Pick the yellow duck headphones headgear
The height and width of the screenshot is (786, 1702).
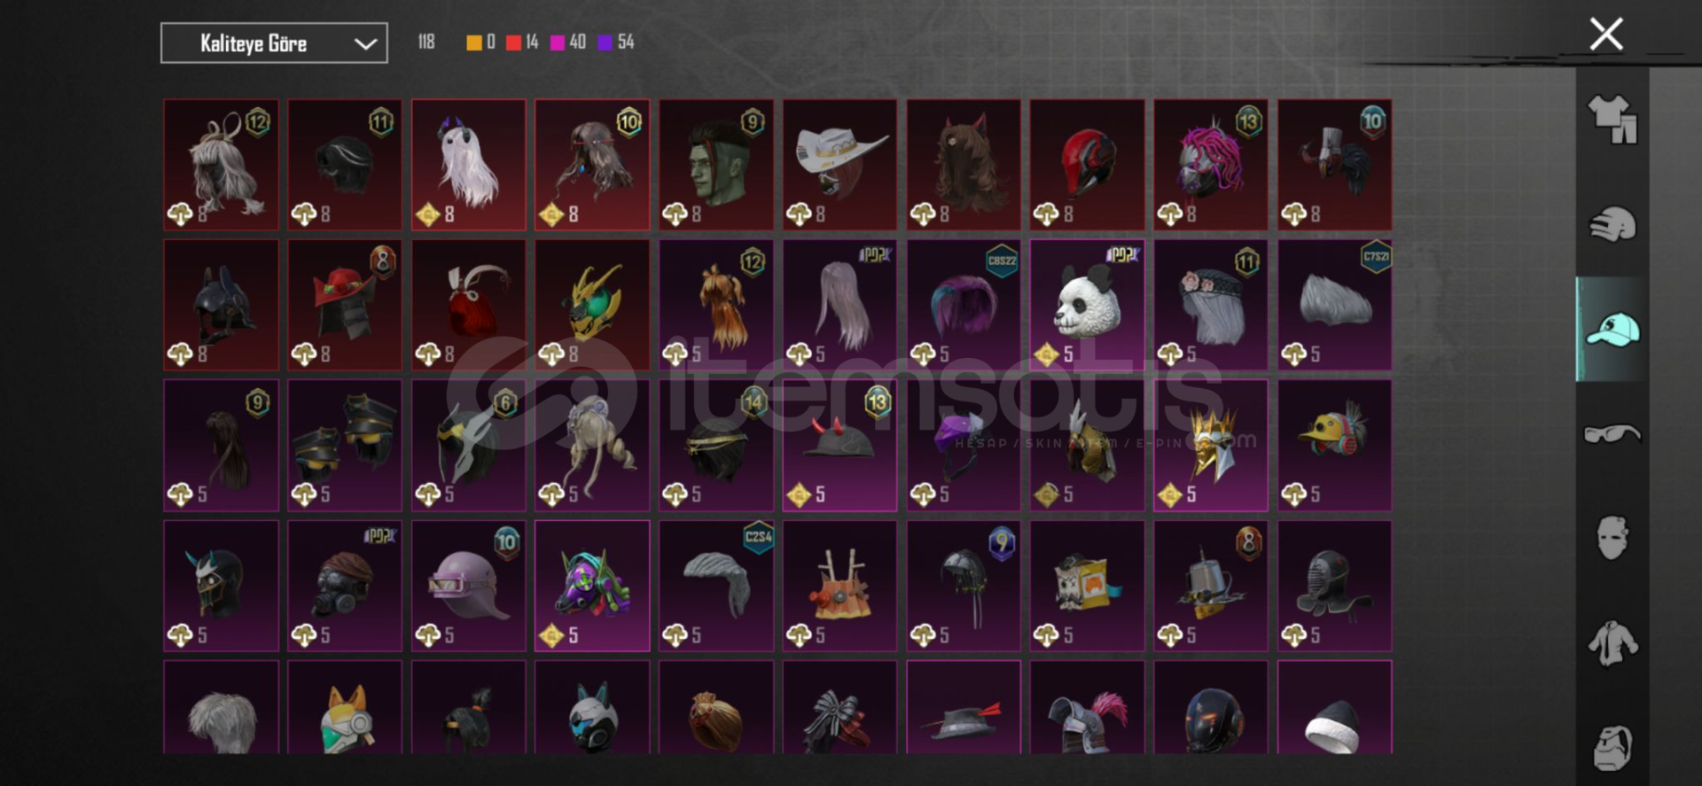(1334, 446)
